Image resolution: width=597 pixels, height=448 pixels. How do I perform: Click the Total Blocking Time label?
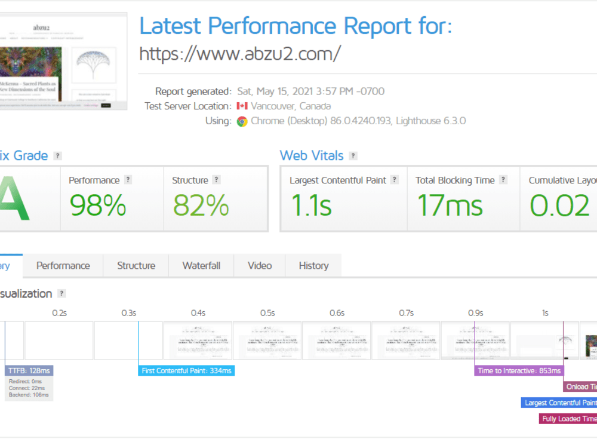tap(454, 180)
